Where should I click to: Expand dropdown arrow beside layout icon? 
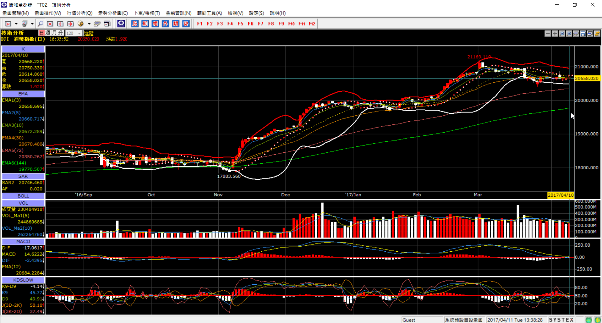pyautogui.click(x=16, y=24)
